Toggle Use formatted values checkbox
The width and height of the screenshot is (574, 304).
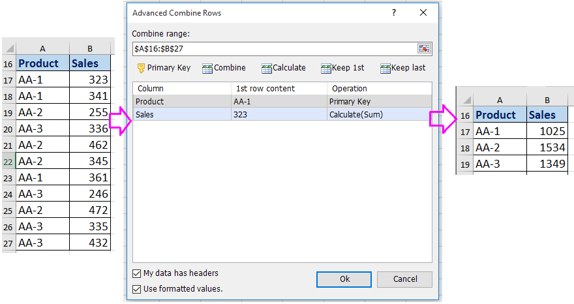(x=136, y=289)
